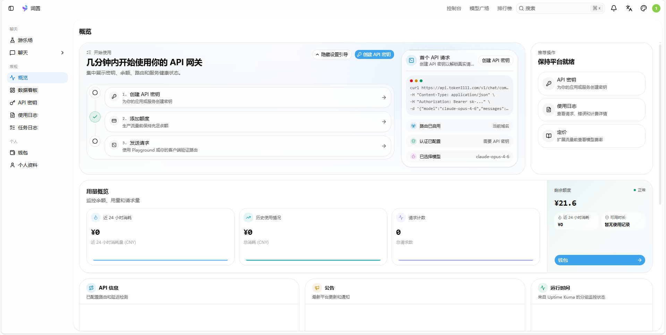The width and height of the screenshot is (666, 335).
Task: Click the 认证已配置 shield icon
Action: point(413,141)
